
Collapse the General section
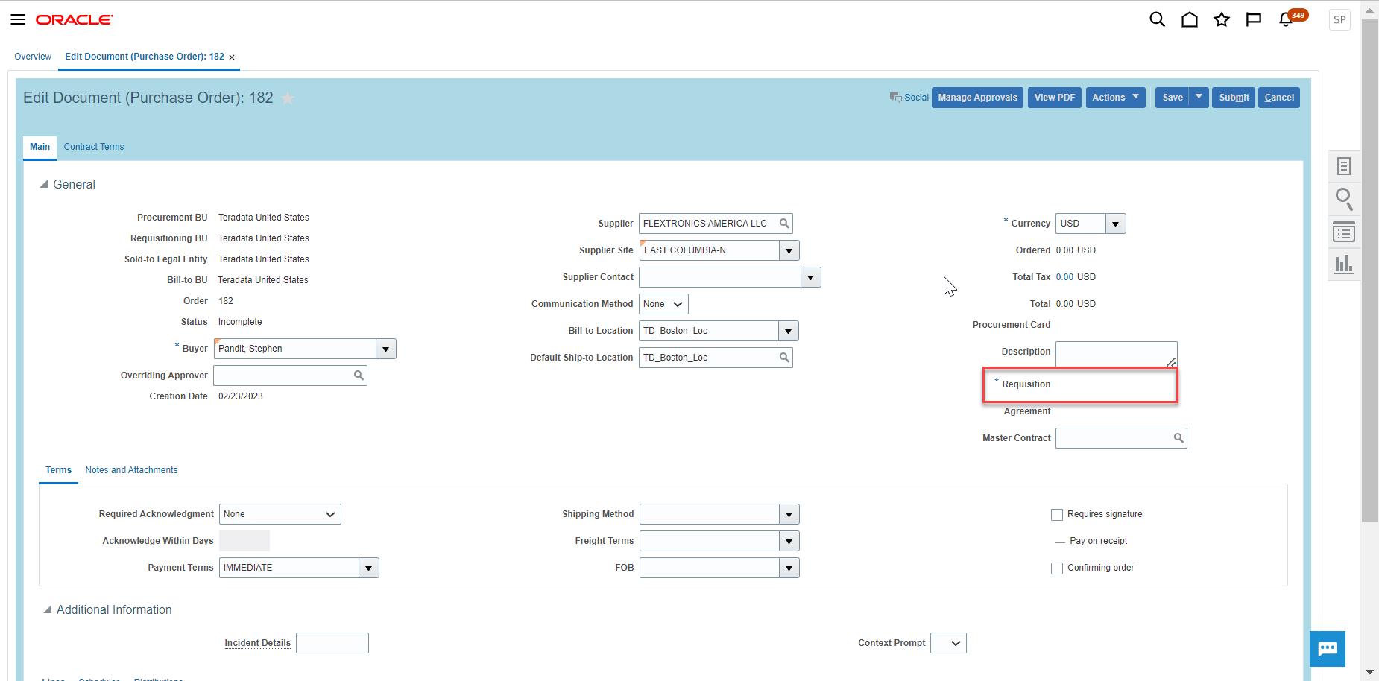[x=44, y=184]
